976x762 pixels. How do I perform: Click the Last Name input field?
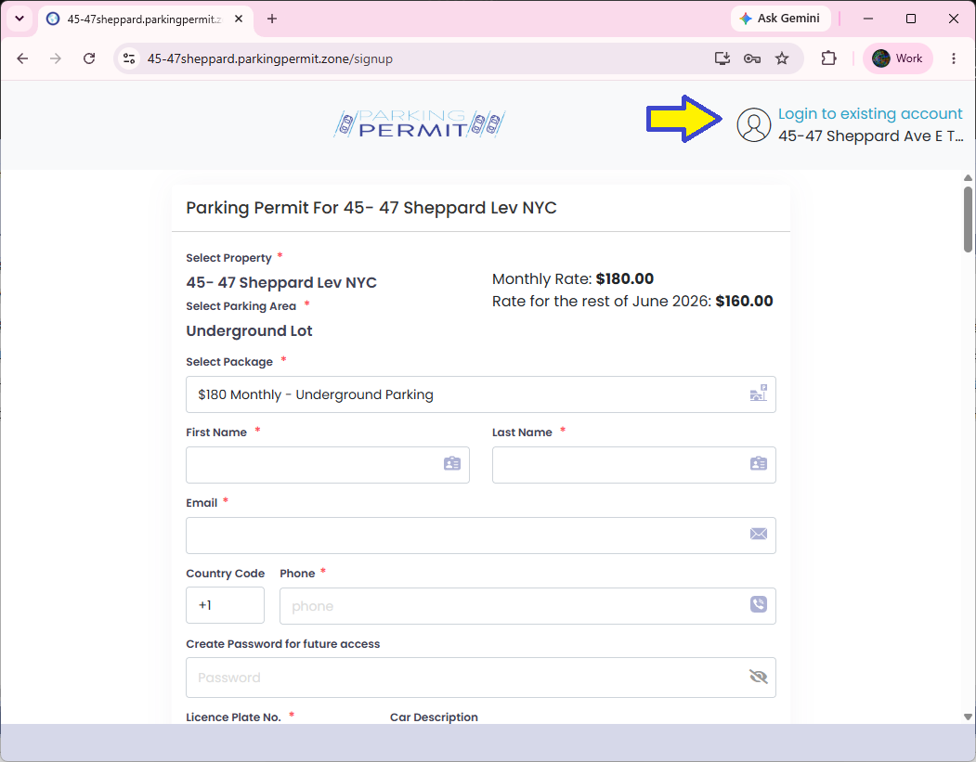point(633,465)
